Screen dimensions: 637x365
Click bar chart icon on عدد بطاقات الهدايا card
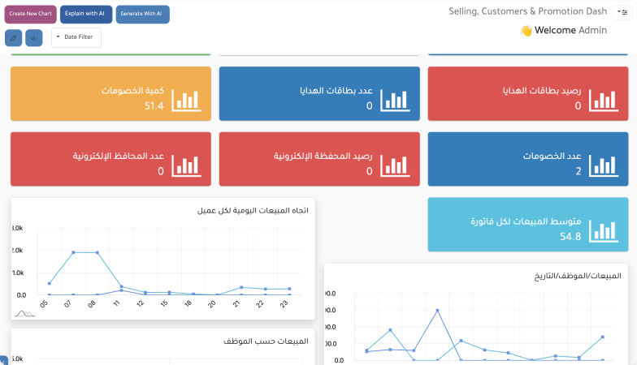(x=394, y=99)
